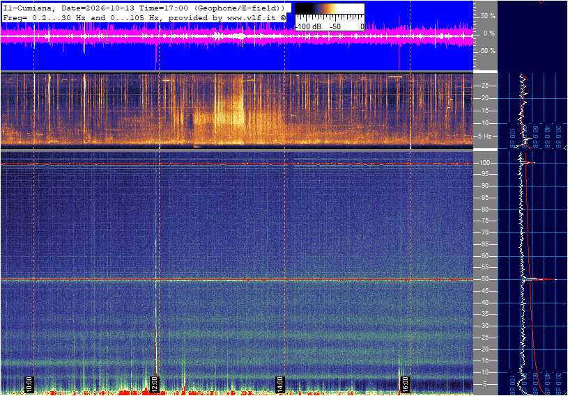The width and height of the screenshot is (568, 396).
Task: Click the 16:00 time marker
Action: pyautogui.click(x=405, y=384)
